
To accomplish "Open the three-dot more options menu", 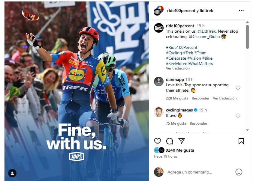I will click(241, 10).
